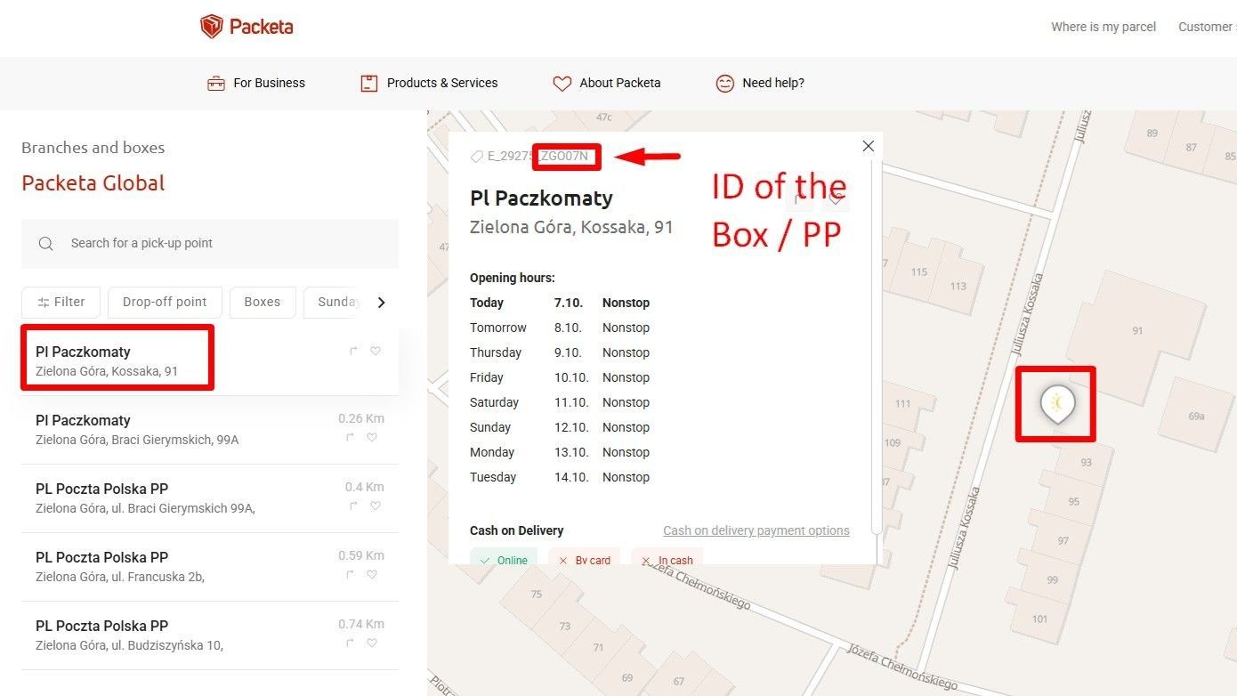This screenshot has height=696, width=1237.
Task: Click the search magnifier icon
Action: coord(46,244)
